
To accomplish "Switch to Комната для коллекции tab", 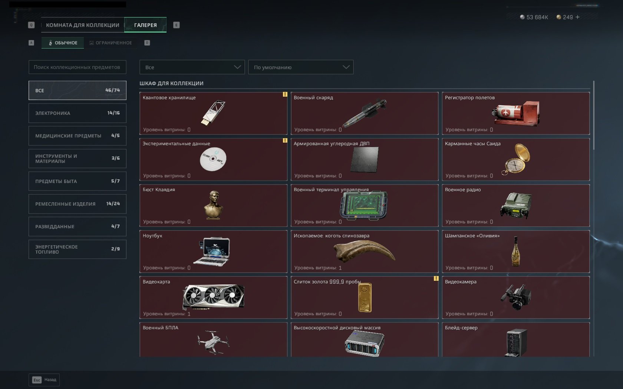I will click(x=83, y=25).
